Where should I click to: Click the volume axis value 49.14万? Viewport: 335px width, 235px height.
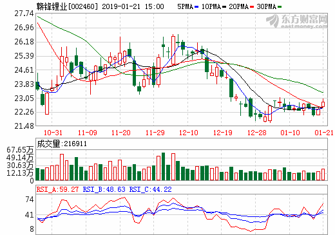[20, 158]
